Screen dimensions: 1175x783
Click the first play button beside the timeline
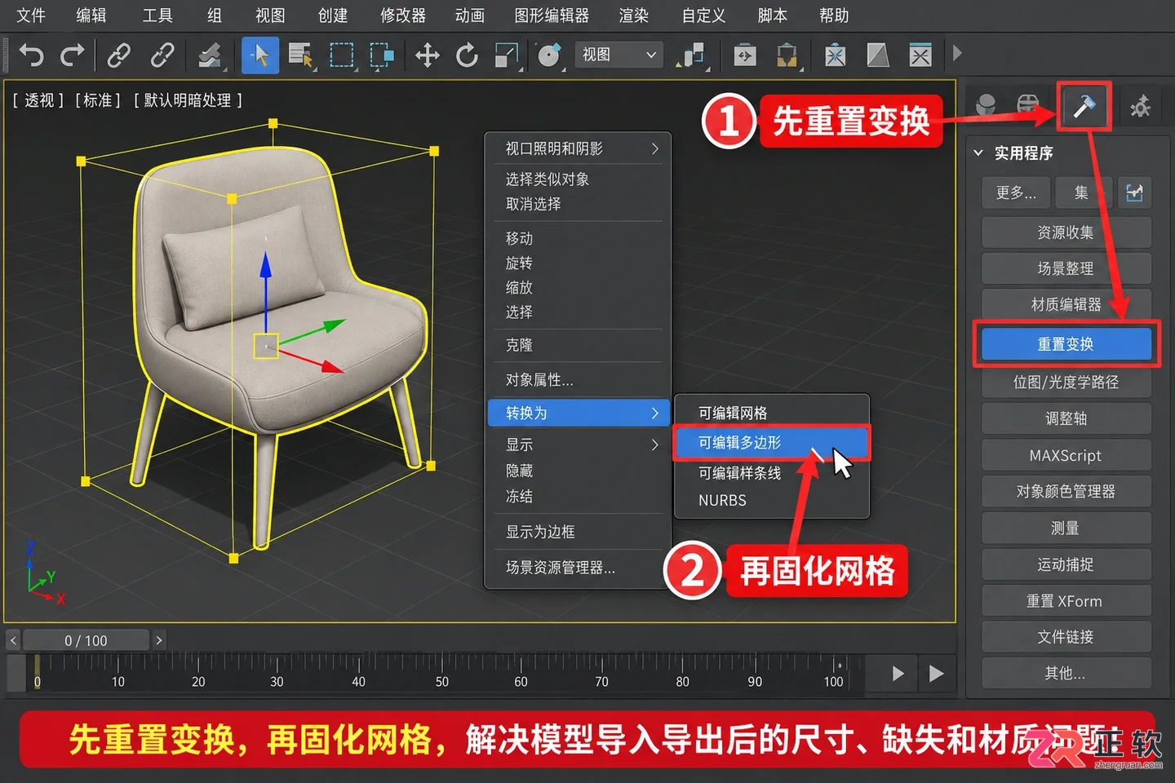(x=898, y=674)
